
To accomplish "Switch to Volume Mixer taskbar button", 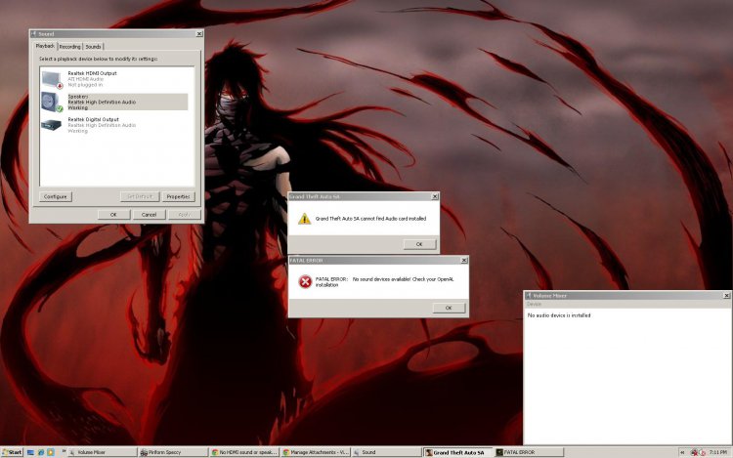I will pos(103,452).
